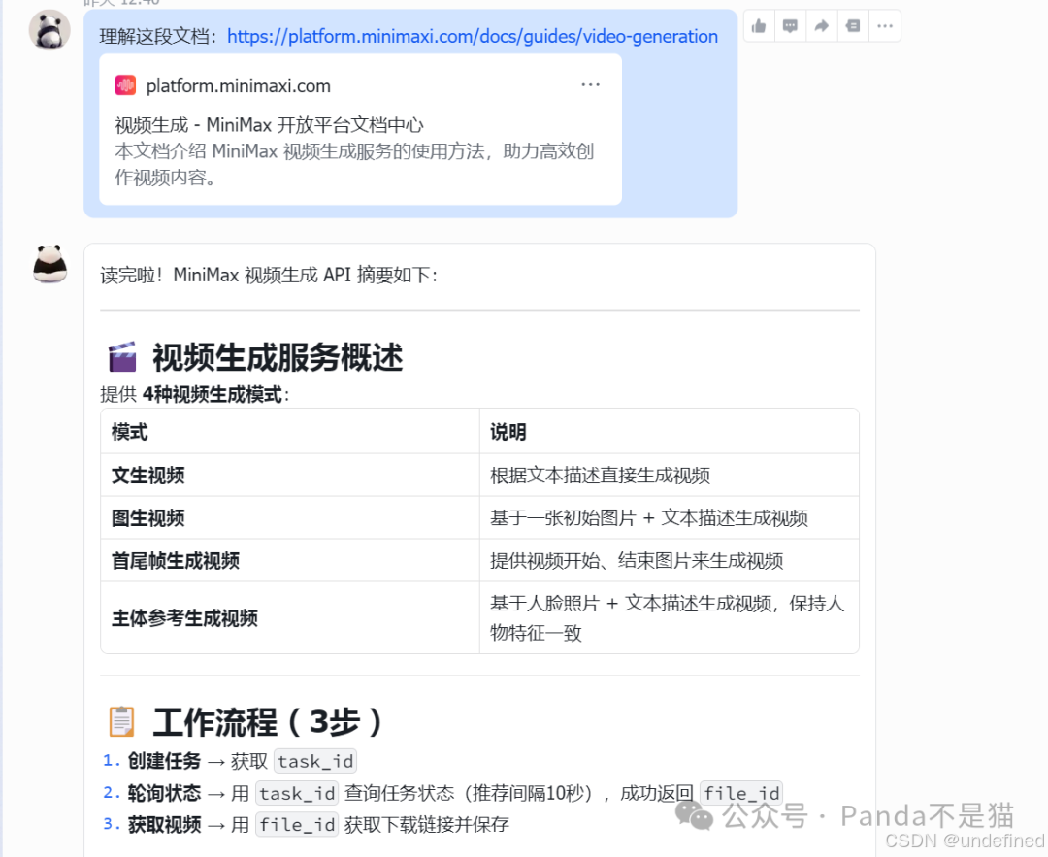Click the step 创建任务
The width and height of the screenshot is (1048, 857).
click(x=164, y=761)
